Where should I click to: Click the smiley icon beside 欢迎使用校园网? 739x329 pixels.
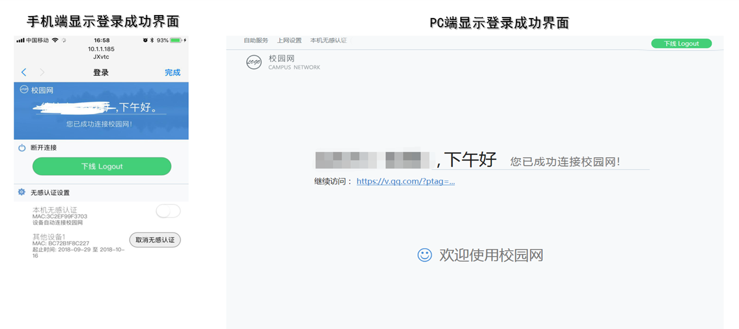coord(424,255)
